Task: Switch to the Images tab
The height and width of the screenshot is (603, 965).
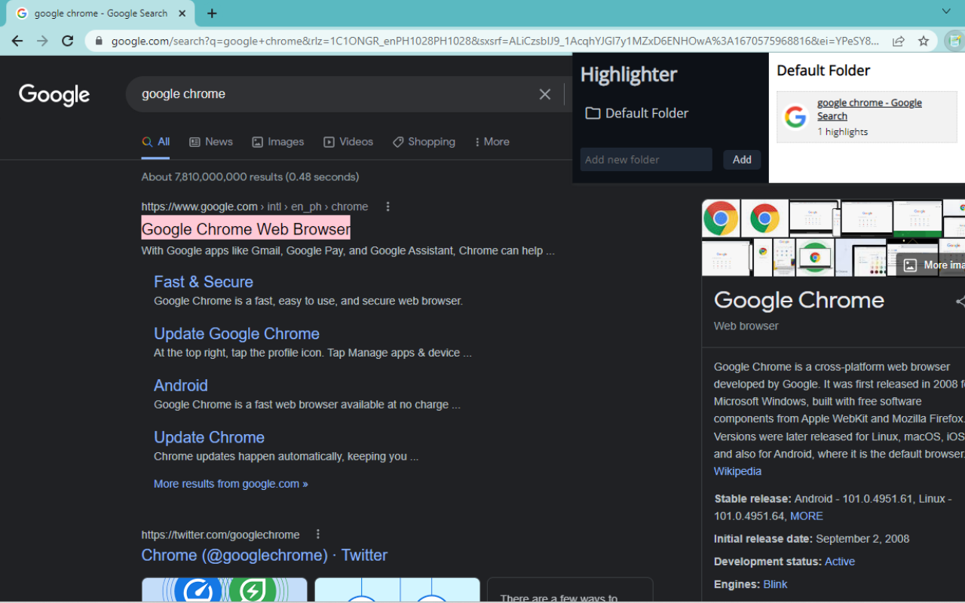Action: pos(278,142)
